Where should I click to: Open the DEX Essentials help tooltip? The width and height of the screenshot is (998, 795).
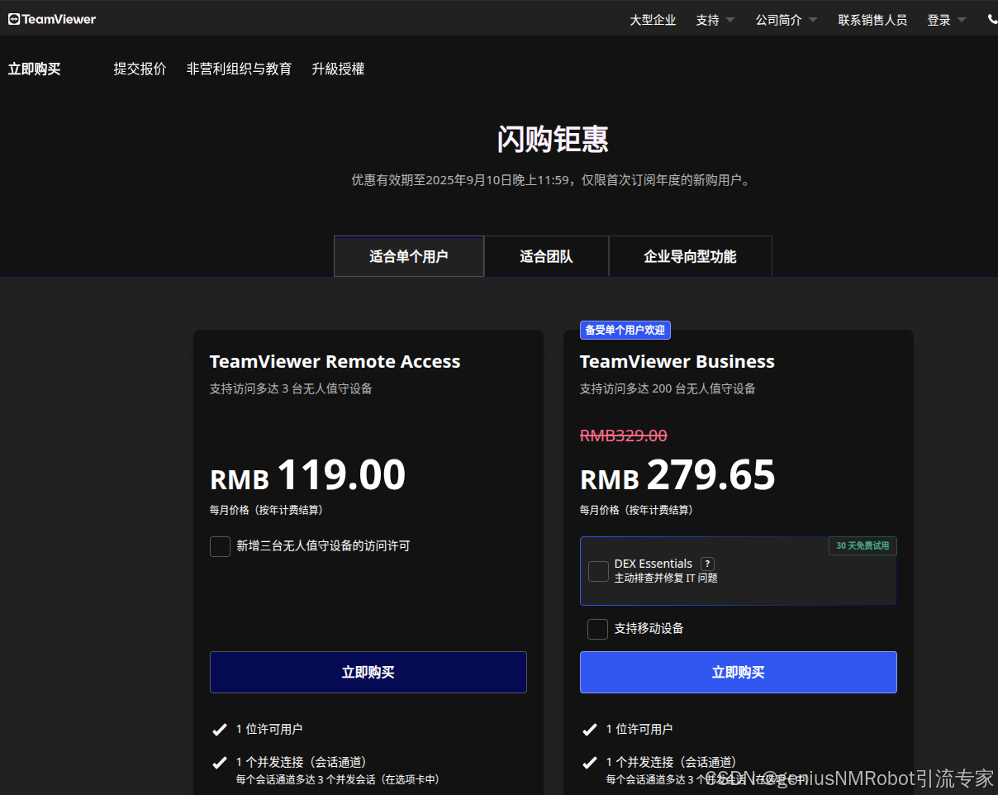click(707, 564)
